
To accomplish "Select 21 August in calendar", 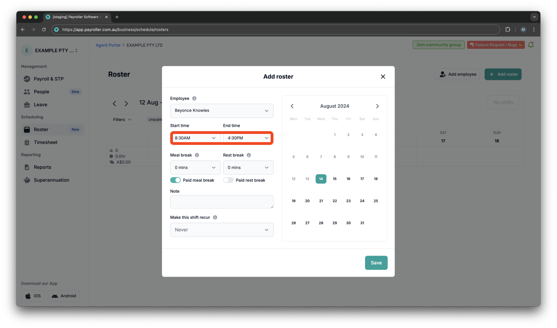I will (321, 201).
